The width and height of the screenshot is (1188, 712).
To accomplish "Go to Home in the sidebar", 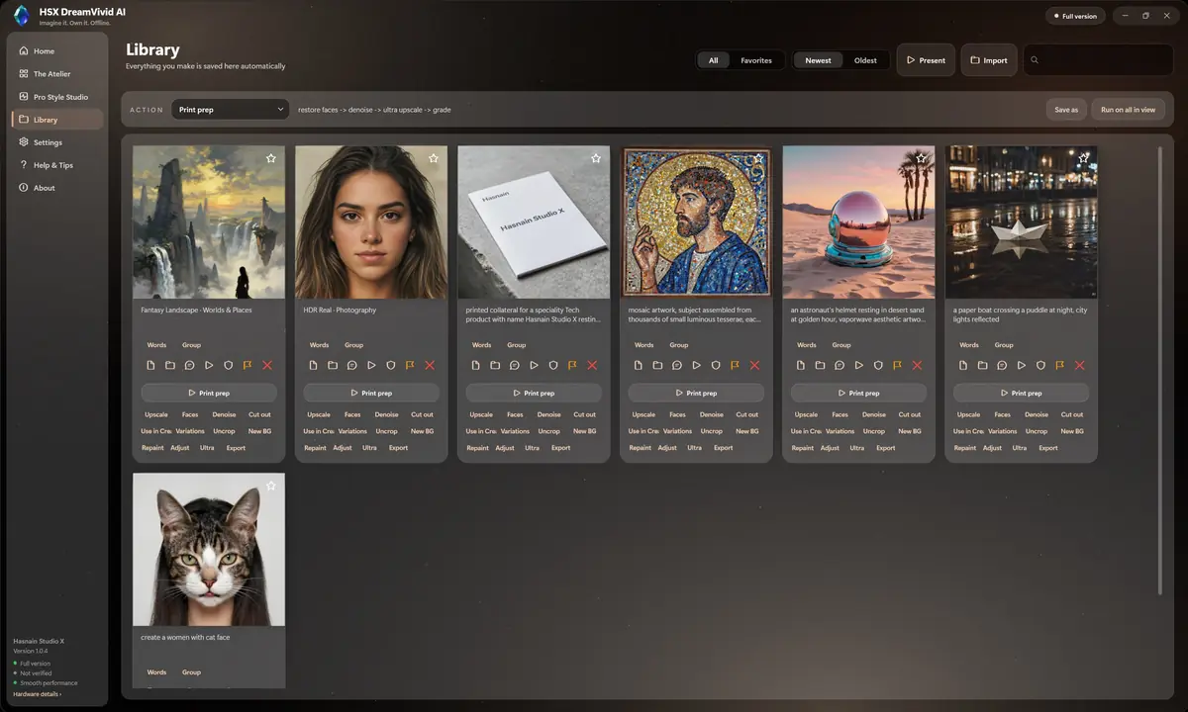I will pos(56,51).
